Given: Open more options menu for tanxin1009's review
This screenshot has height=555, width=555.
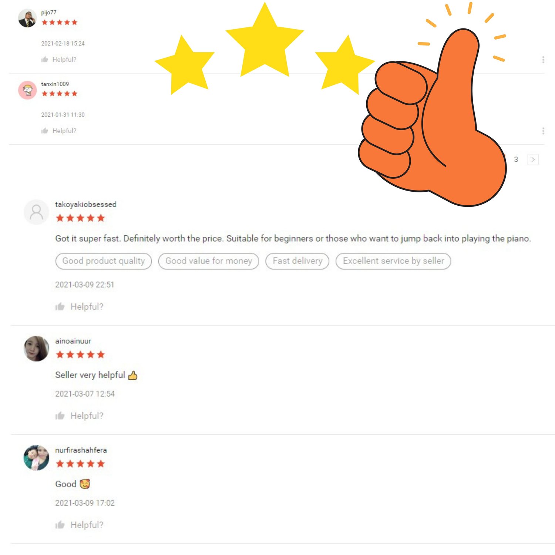Looking at the screenshot, I should pos(543,131).
